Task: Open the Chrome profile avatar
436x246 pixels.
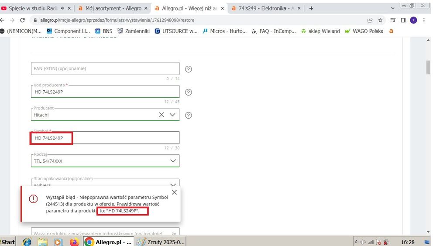Action: (413, 20)
